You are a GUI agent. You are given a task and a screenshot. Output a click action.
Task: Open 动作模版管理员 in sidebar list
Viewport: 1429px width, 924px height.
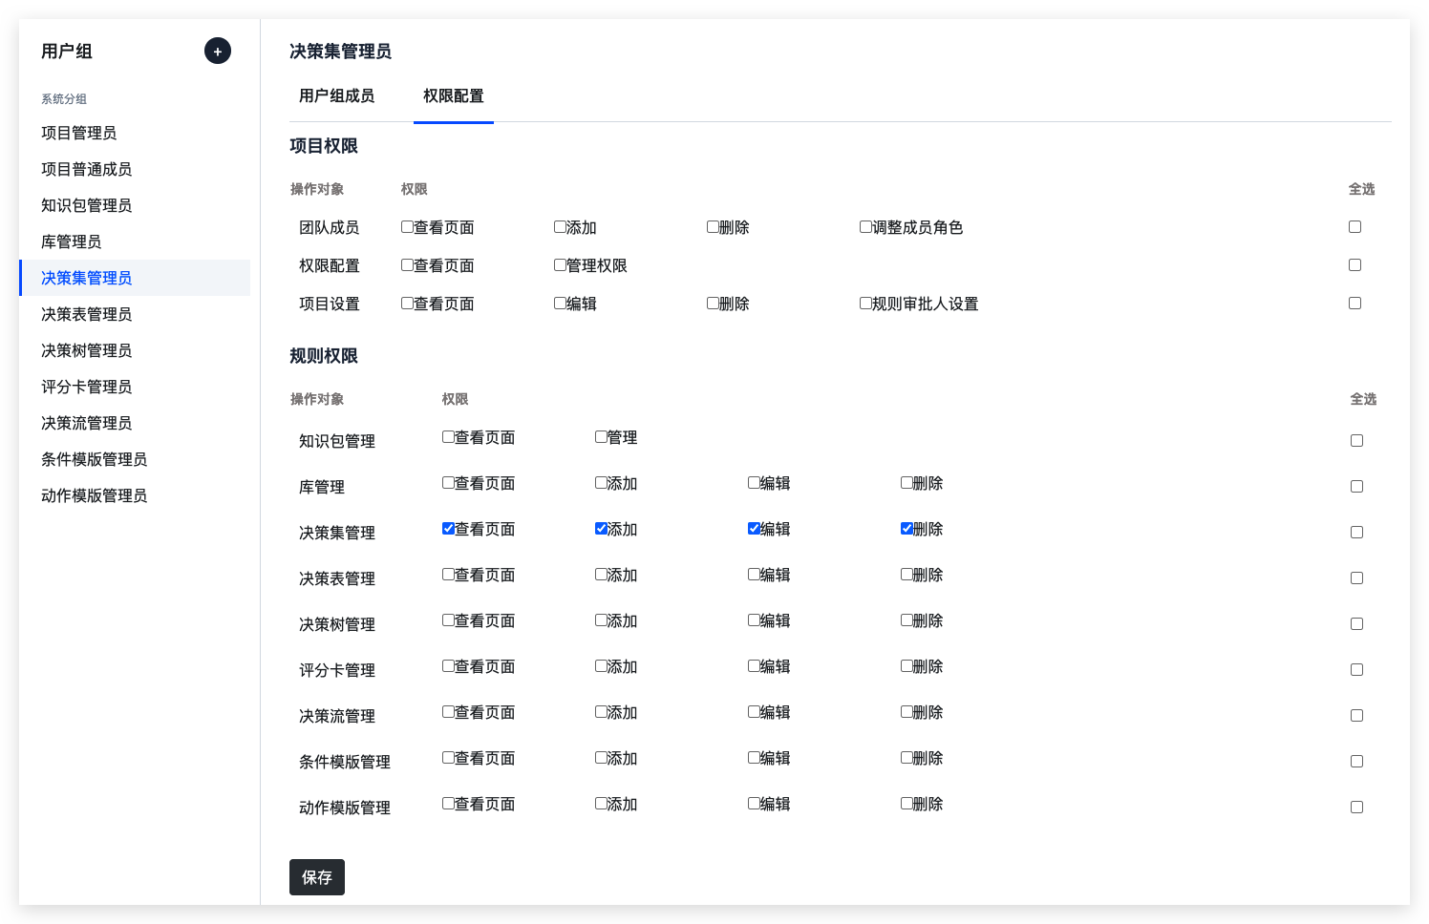click(x=95, y=495)
